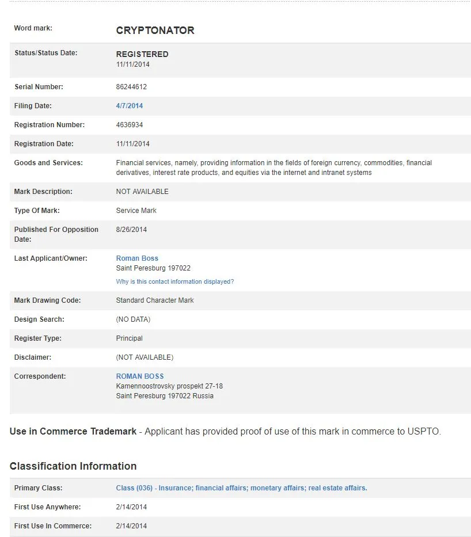Click the Primary Class label
Screen dimensions: 471x537
39,488
